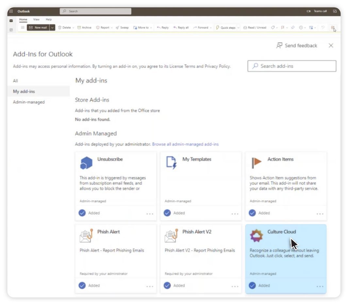348x305 pixels.
Task: Toggle Added checkmark on Phish Alert V2 card
Action: tap(167, 285)
